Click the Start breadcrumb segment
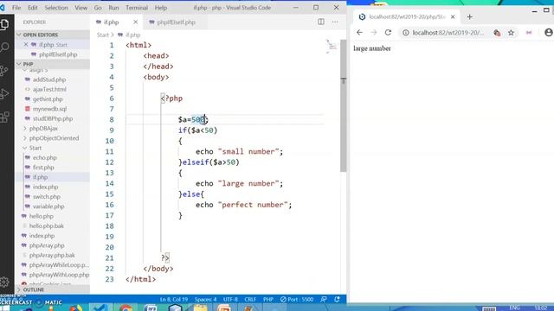The image size is (554, 311). [x=103, y=35]
